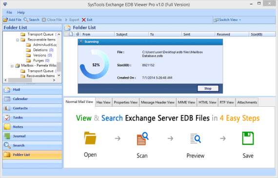Click the folder tree scroll right arrow
The height and width of the screenshot is (178, 278).
[54, 80]
